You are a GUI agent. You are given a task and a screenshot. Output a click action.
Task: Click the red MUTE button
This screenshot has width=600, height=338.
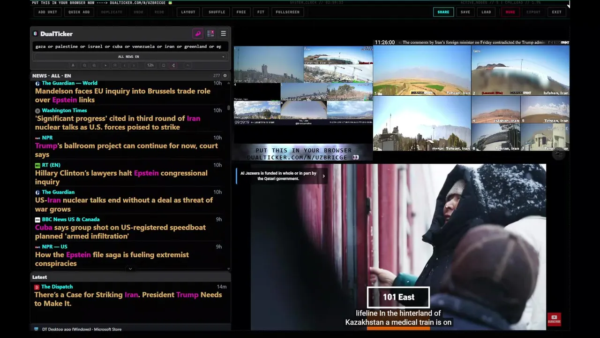510,12
